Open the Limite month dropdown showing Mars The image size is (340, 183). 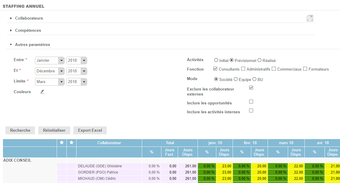pos(50,82)
